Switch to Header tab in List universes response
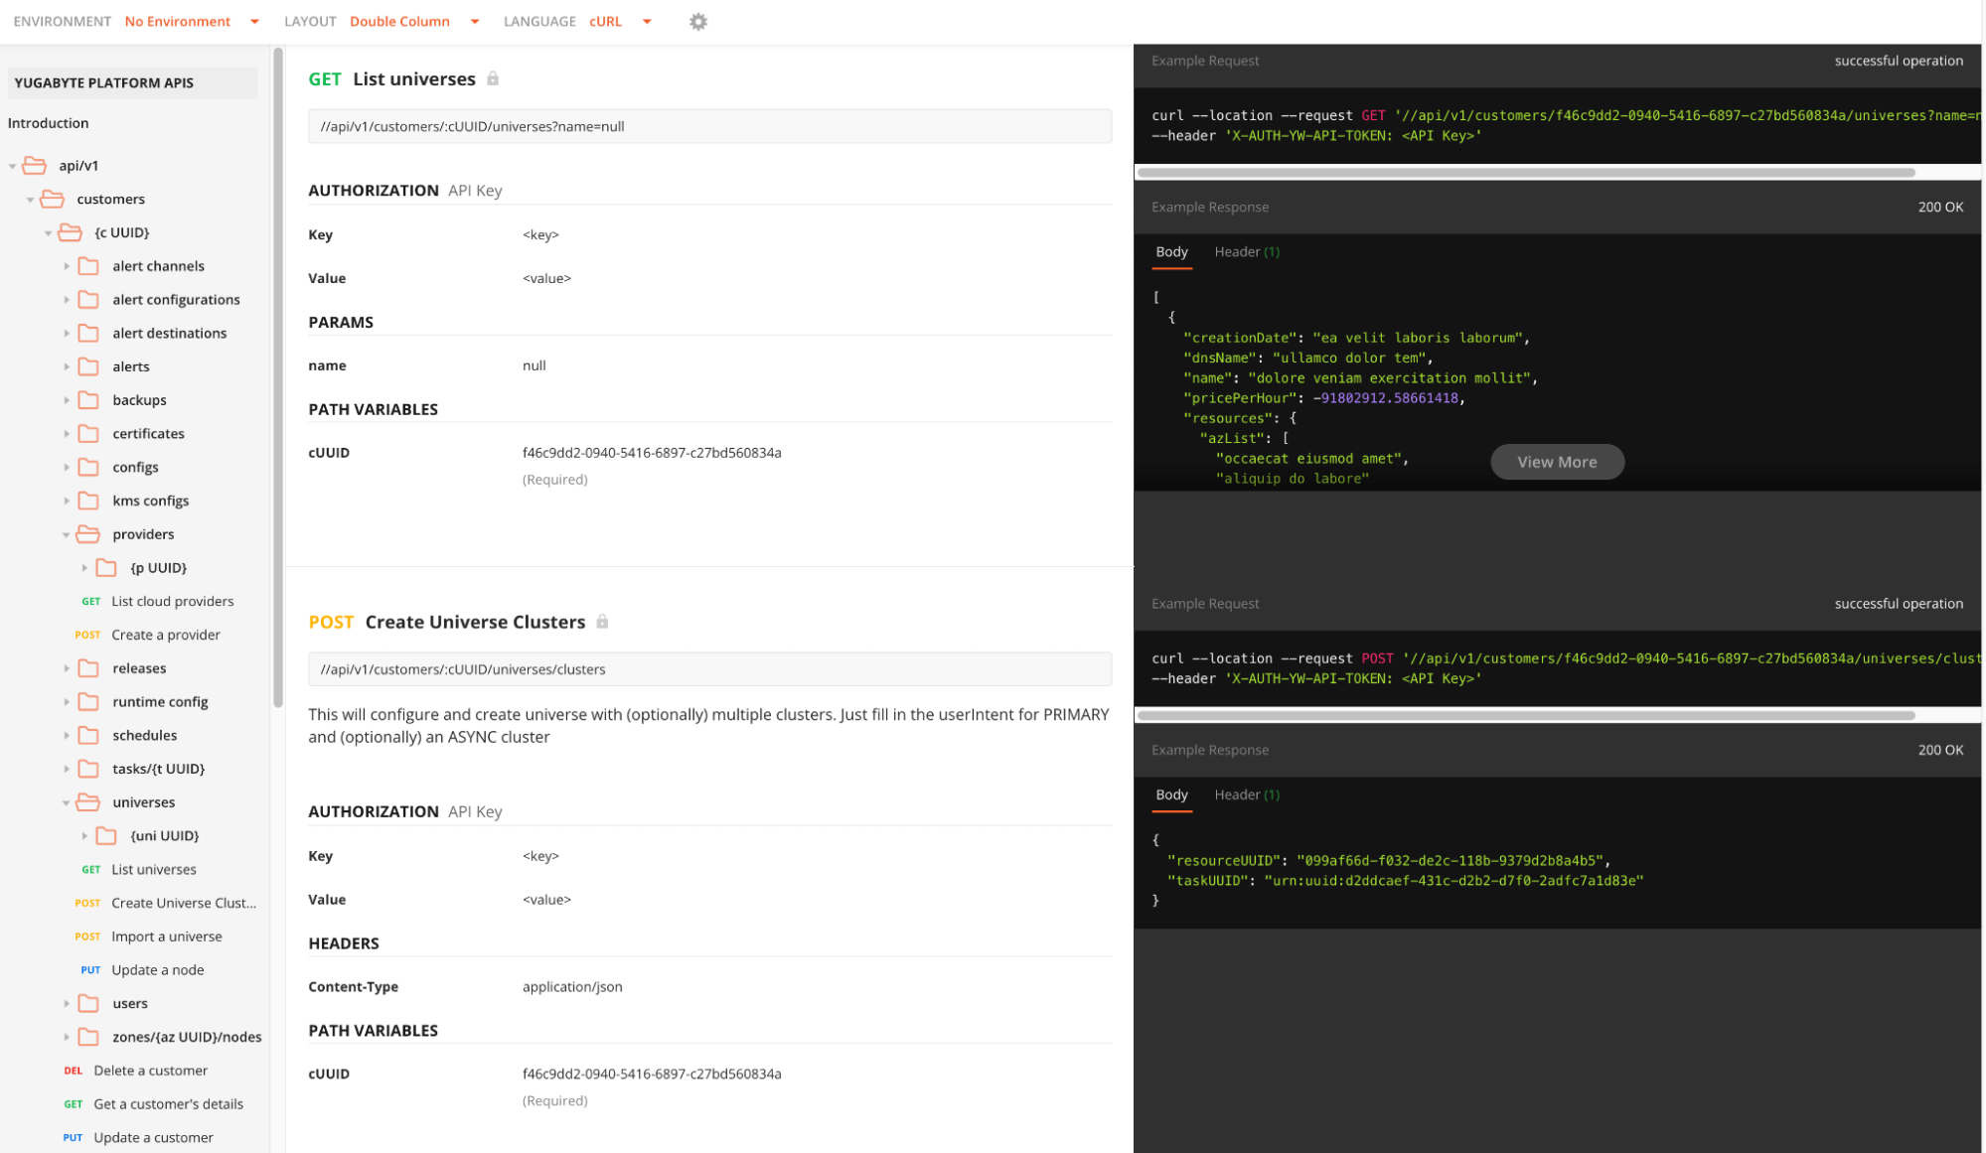Image resolution: width=1986 pixels, height=1153 pixels. (1246, 252)
